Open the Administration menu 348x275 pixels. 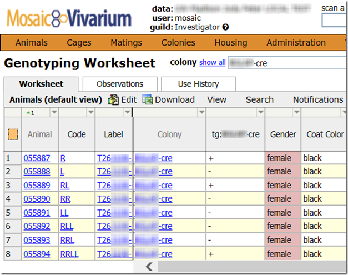(x=296, y=43)
